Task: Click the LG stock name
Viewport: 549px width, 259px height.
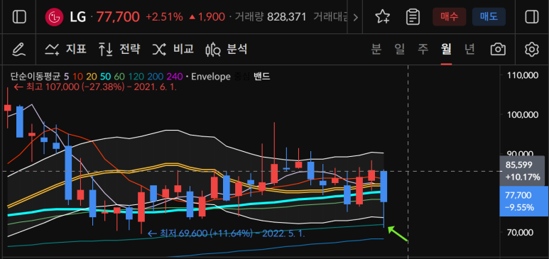Action: click(x=77, y=17)
